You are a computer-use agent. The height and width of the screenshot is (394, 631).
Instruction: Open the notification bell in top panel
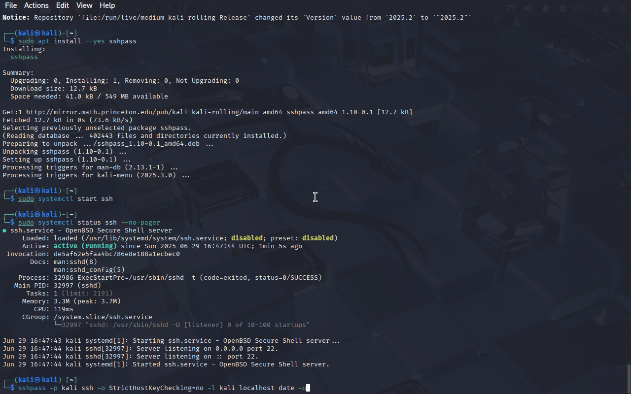(x=546, y=8)
